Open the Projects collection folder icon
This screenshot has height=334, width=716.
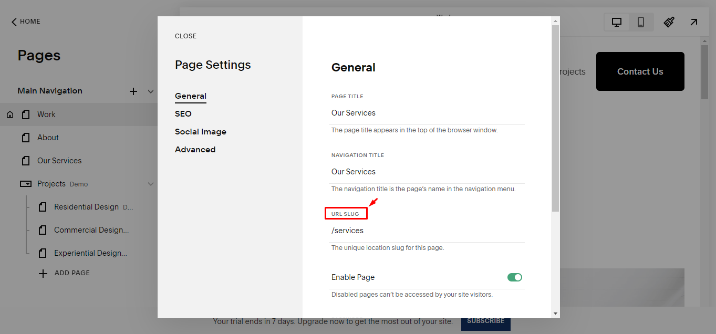point(25,183)
